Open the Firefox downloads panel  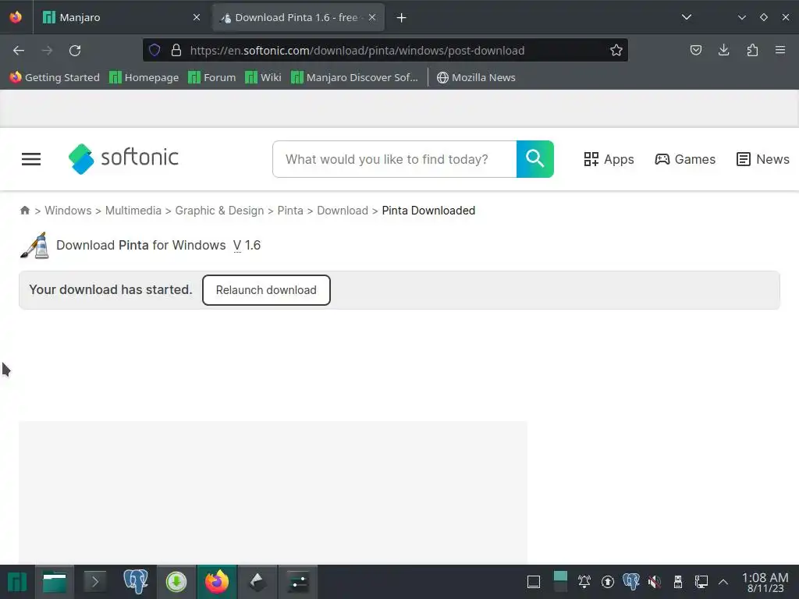coord(723,50)
